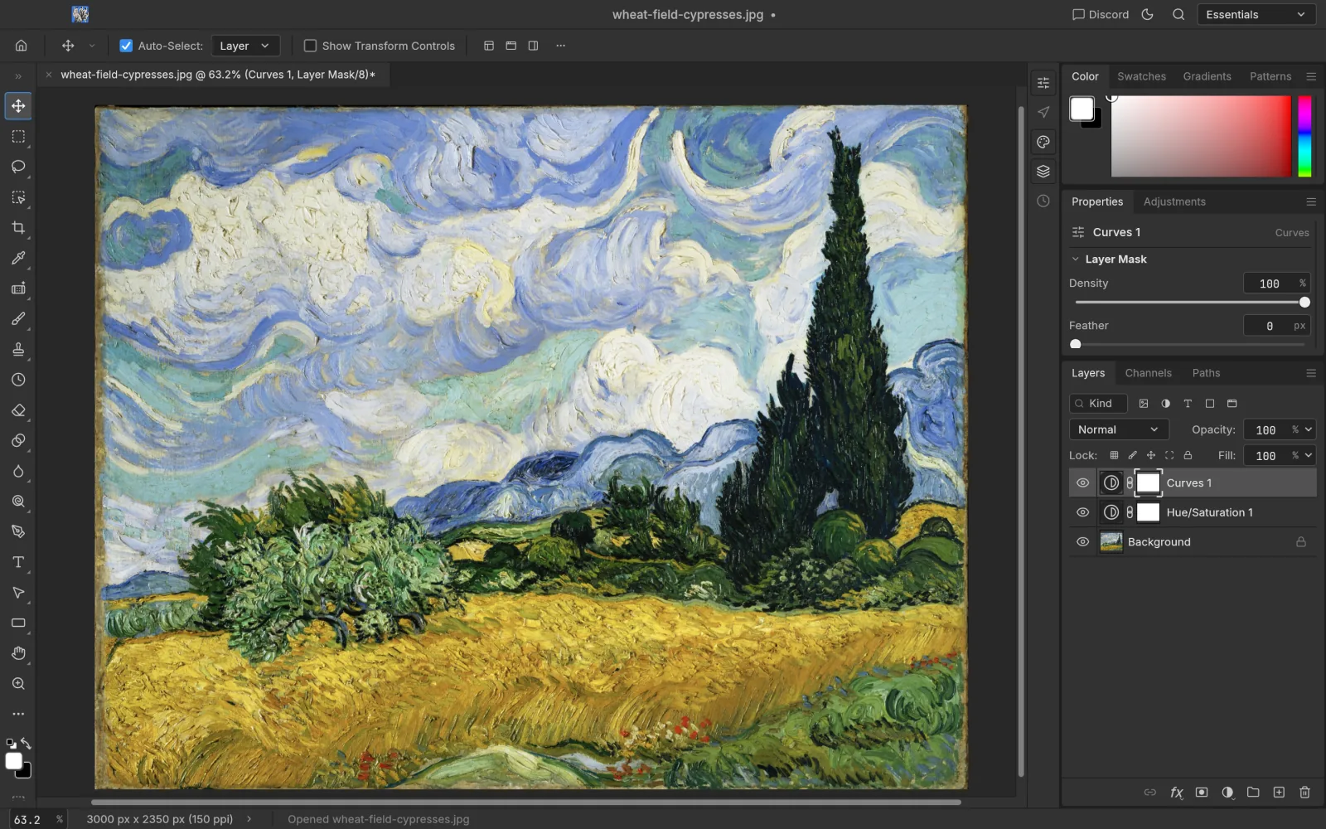Switch to the Channels tab
Image resolution: width=1326 pixels, height=829 pixels.
[1148, 373]
